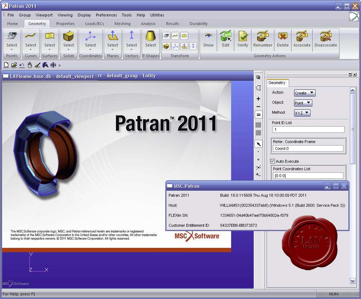
Task: Uncheck the Auto Execute checkbox
Action: coord(273,161)
